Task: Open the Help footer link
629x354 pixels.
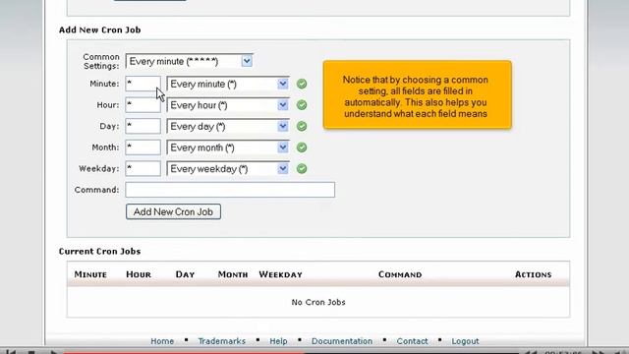Action: click(x=278, y=341)
